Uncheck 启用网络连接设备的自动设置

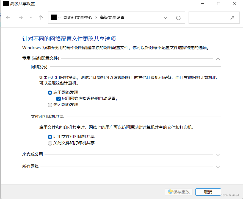pos(59,99)
